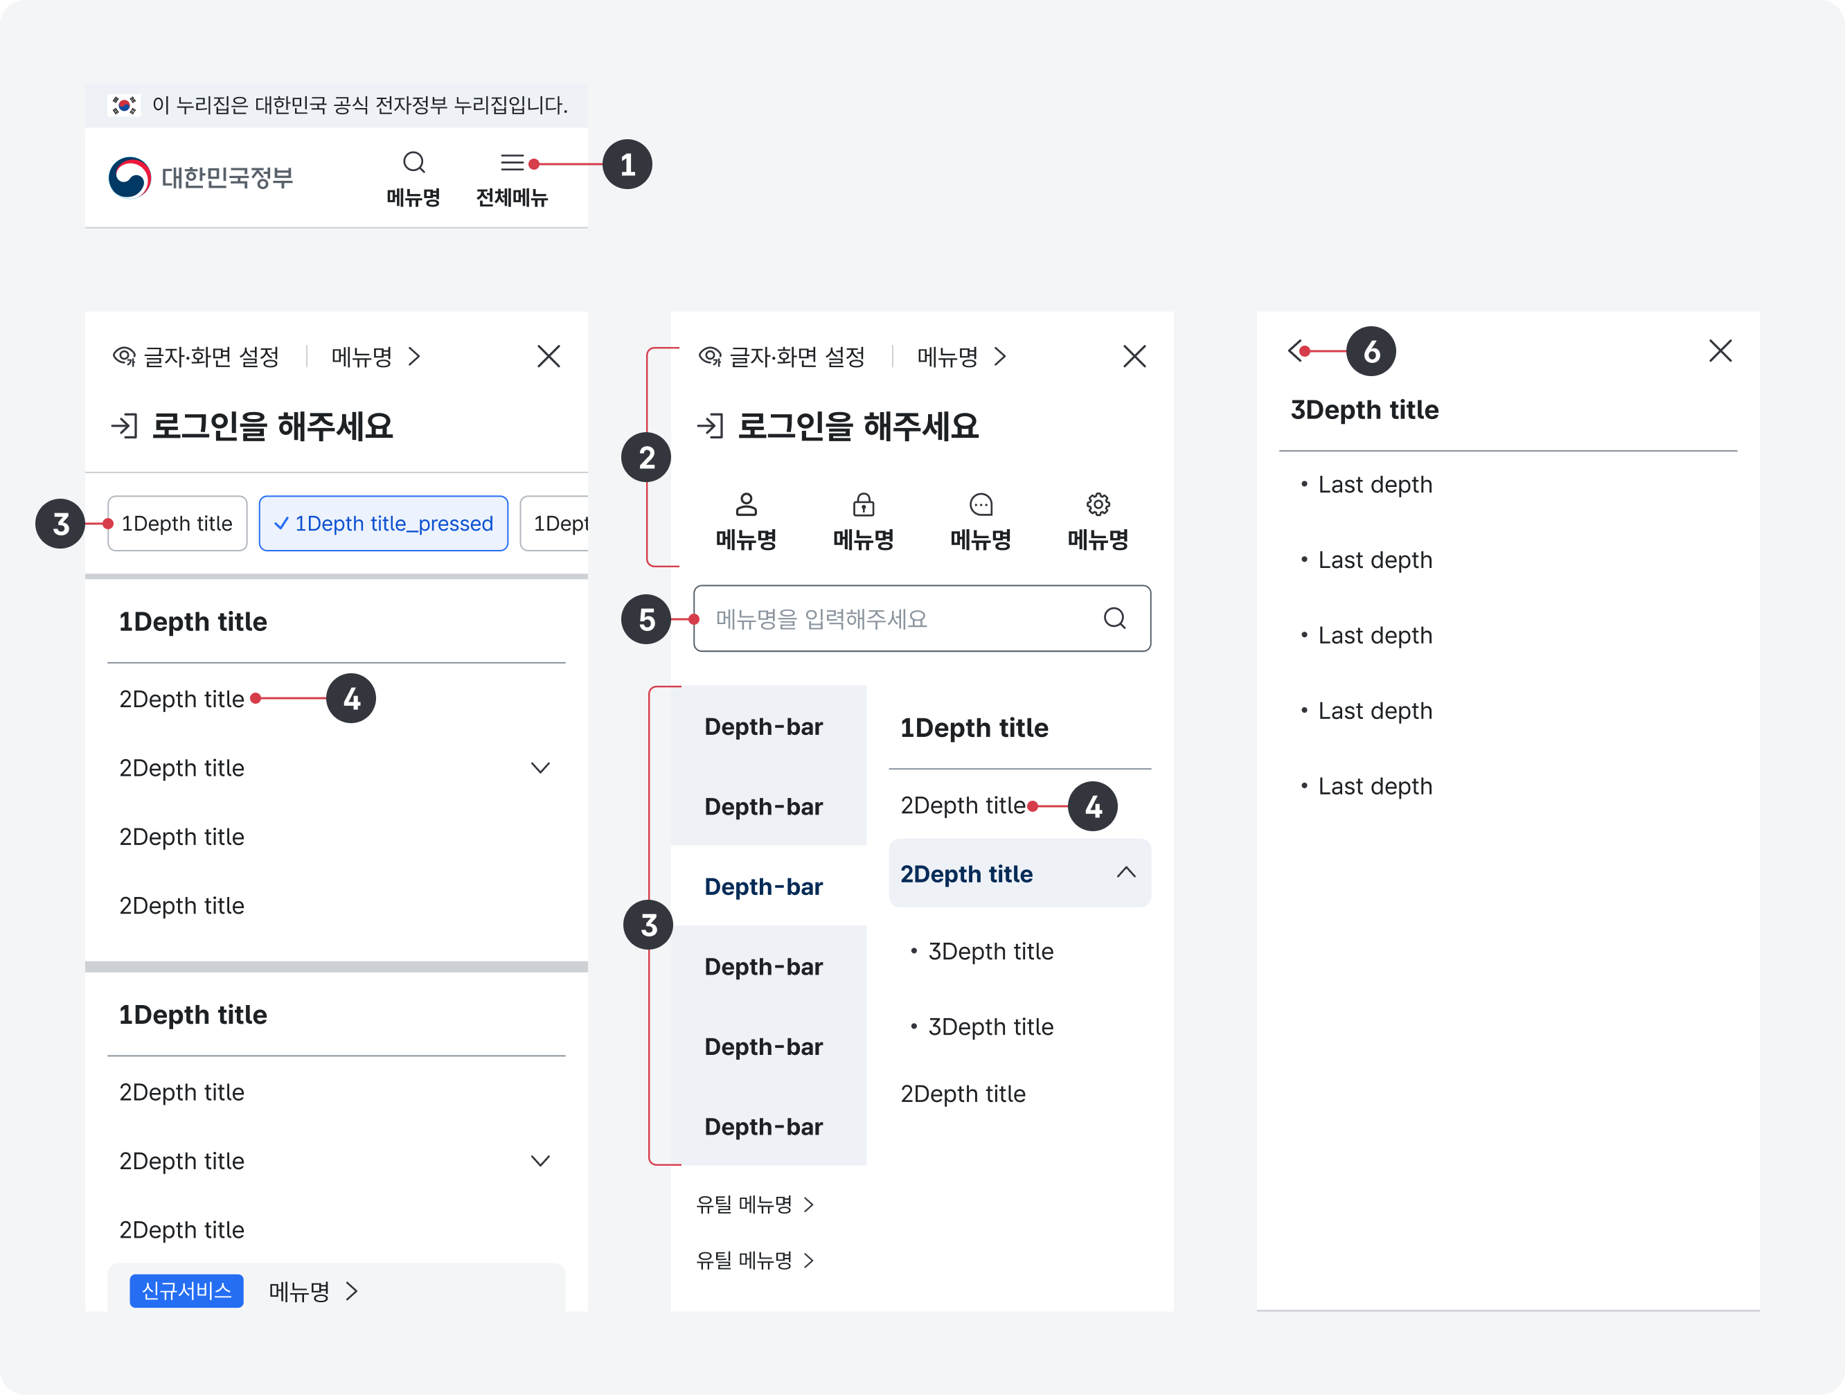1845x1395 pixels.
Task: Click the 신규서비스 badge
Action: (187, 1292)
